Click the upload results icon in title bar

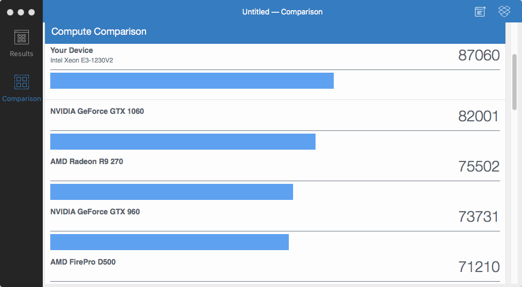pos(480,12)
